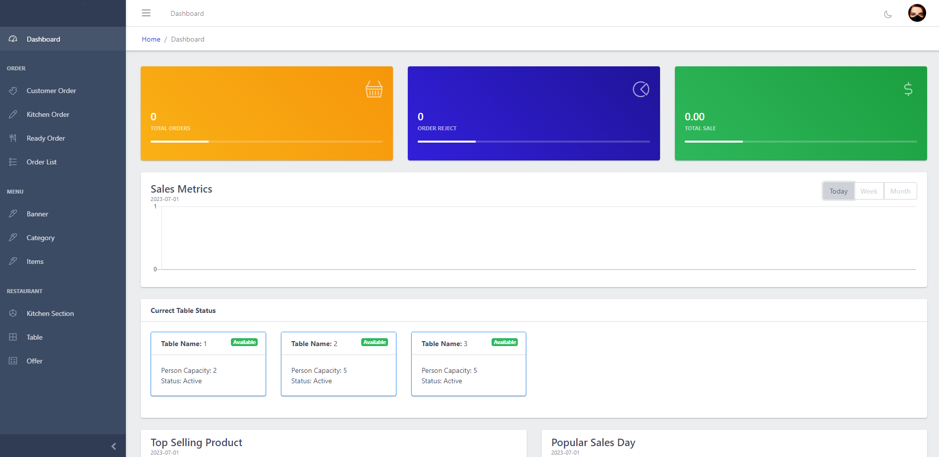Open the Items menu item
The height and width of the screenshot is (457, 939).
point(63,261)
